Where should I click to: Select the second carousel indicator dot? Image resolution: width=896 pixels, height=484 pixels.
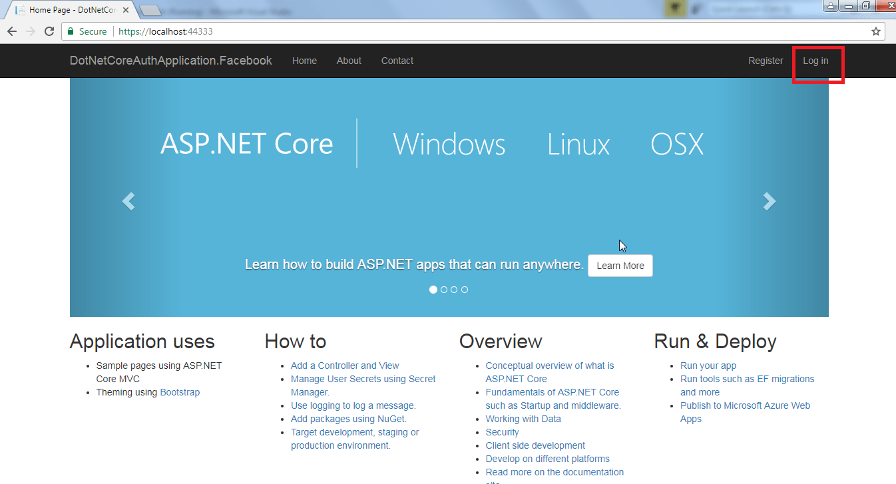[444, 290]
